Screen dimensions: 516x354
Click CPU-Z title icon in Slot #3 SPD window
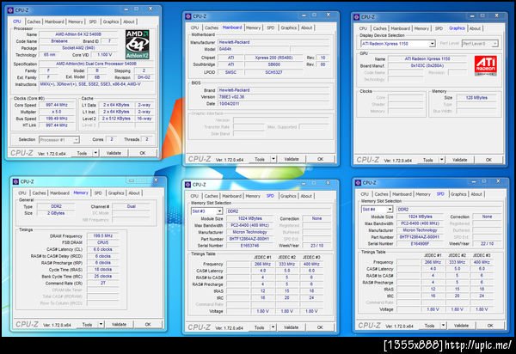click(x=187, y=185)
